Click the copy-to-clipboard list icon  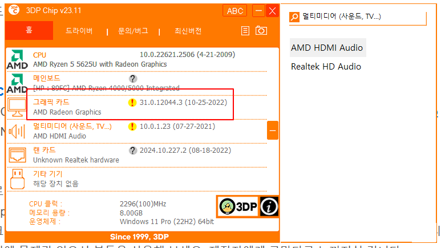click(x=245, y=31)
